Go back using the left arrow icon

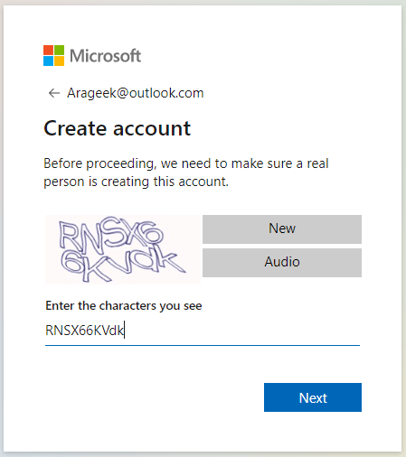[54, 93]
